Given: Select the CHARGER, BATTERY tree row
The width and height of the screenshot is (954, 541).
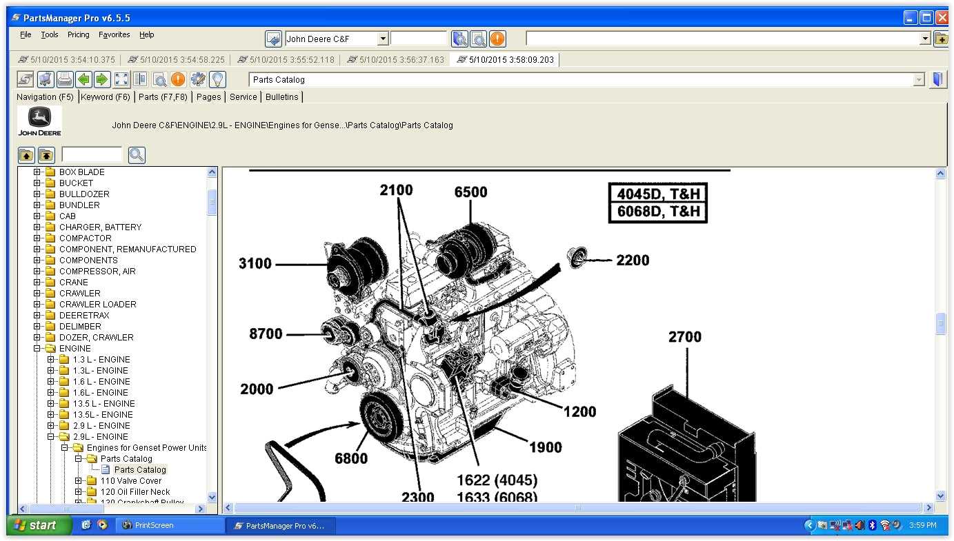Looking at the screenshot, I should (x=100, y=227).
